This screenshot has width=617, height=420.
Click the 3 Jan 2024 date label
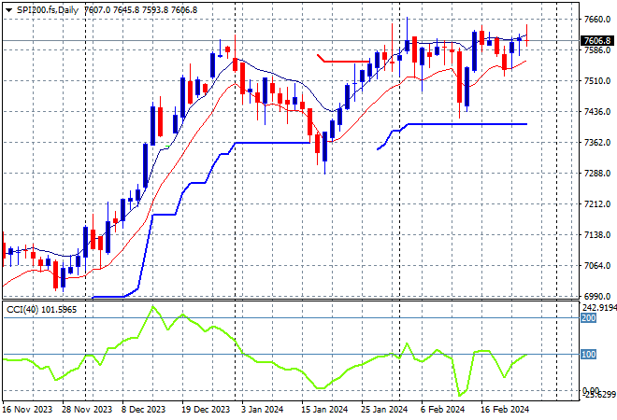click(263, 409)
